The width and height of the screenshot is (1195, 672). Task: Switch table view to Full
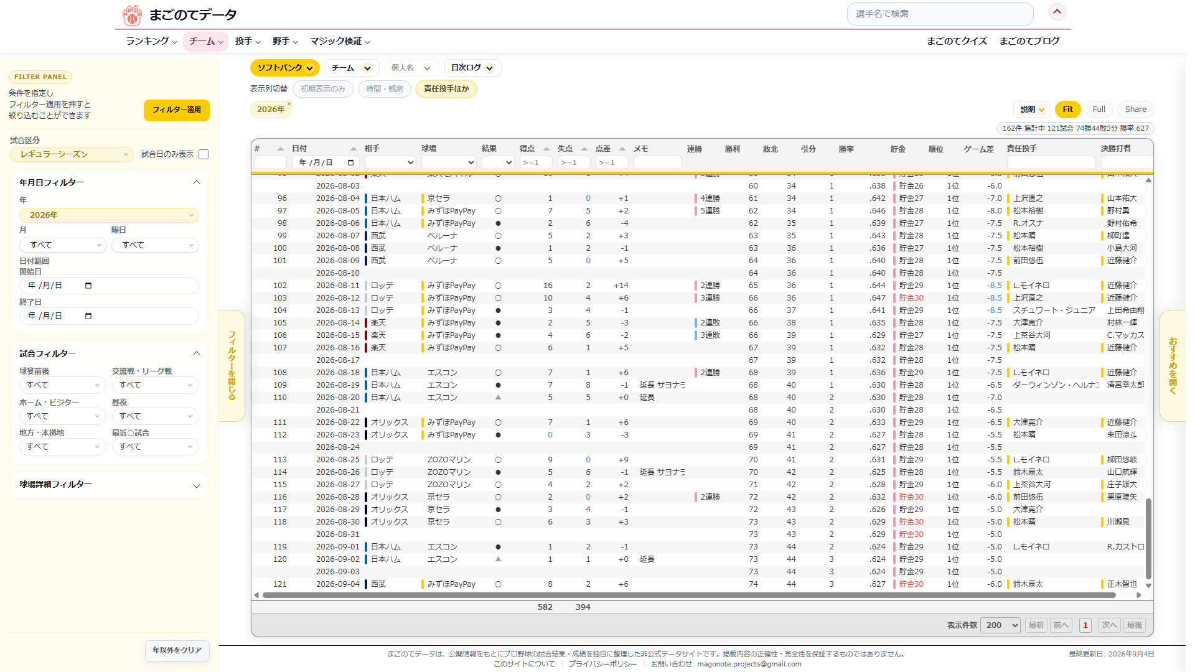(1099, 110)
